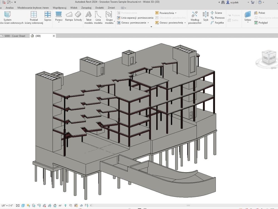Toggle Sun Path icon
The height and width of the screenshot is (209, 278).
click(x=28, y=205)
